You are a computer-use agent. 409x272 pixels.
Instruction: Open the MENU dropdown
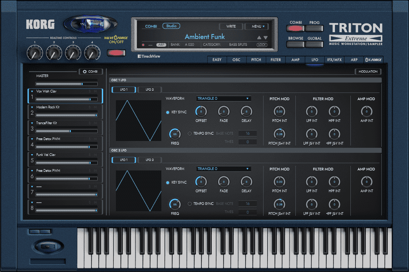(258, 26)
